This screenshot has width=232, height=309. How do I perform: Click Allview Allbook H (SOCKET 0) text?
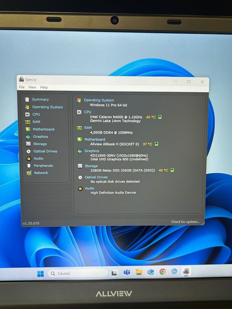(x=115, y=144)
